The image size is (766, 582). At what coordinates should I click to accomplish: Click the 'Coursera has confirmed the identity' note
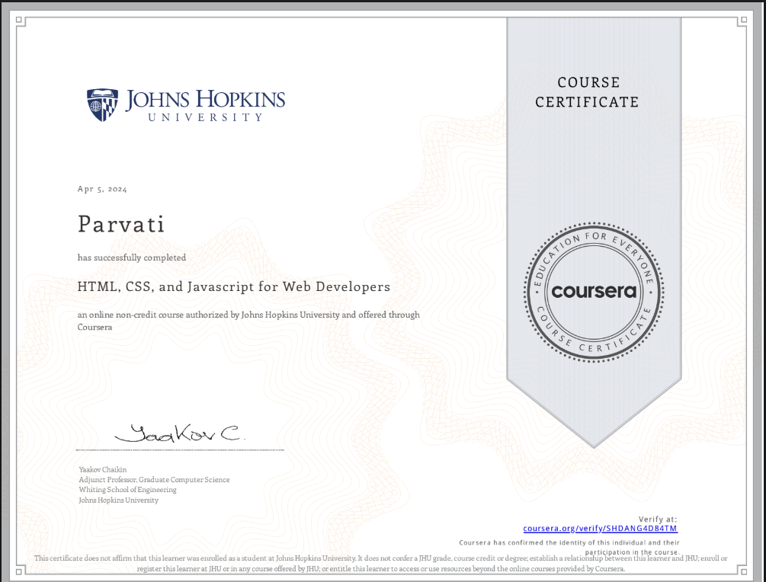(x=569, y=547)
